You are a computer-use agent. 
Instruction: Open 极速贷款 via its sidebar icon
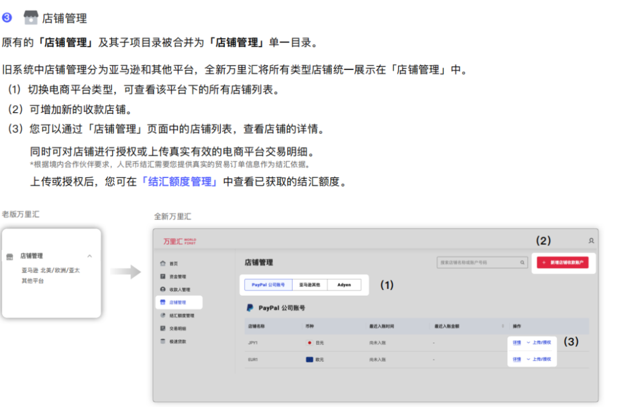(162, 339)
